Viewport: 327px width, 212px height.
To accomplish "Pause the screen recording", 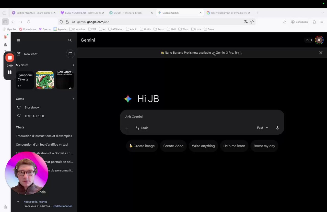I will tap(10, 72).
